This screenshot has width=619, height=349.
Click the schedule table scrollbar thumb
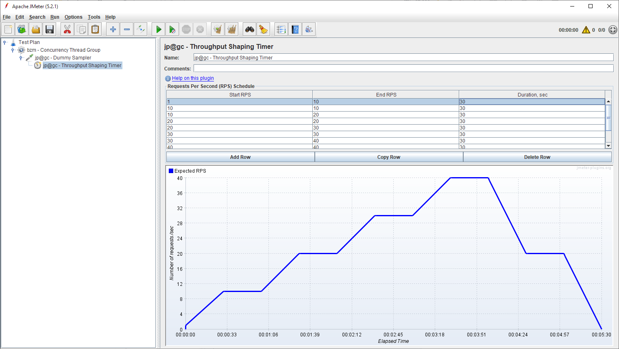[608, 118]
